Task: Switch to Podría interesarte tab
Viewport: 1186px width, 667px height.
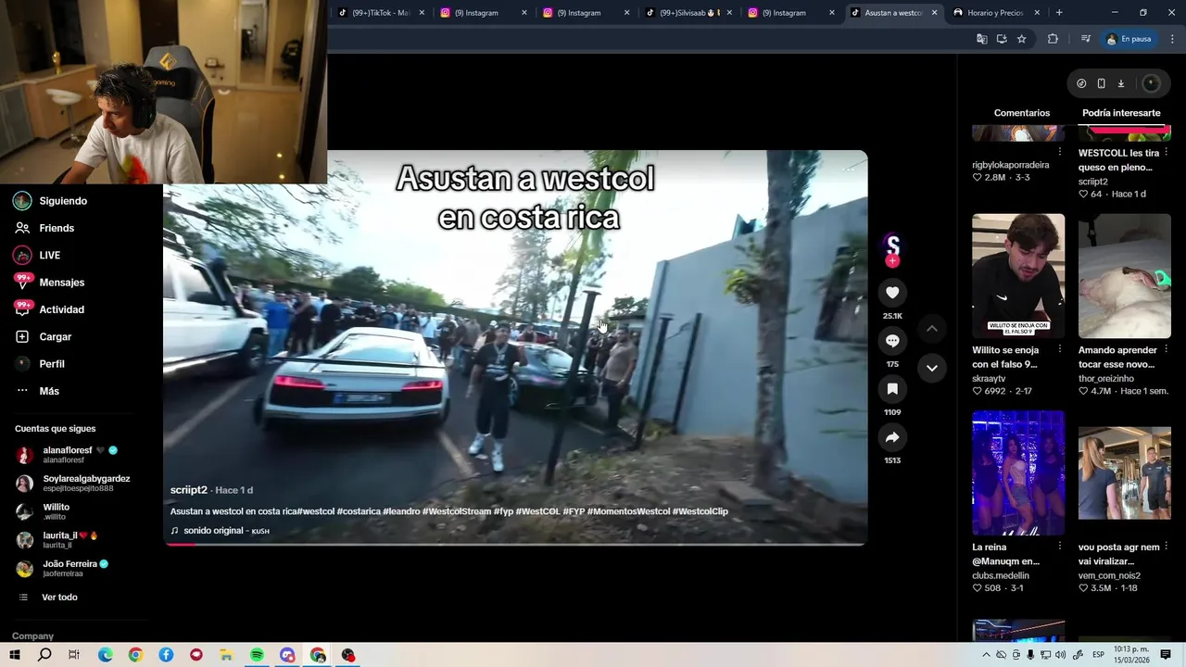Action: pos(1121,113)
